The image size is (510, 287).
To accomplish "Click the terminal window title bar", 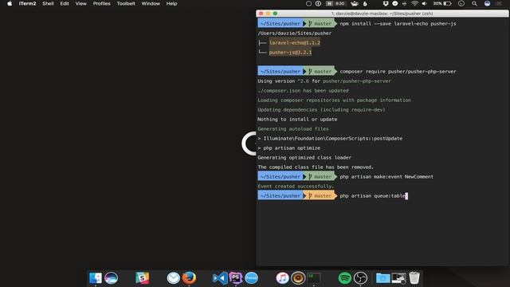I will point(382,14).
